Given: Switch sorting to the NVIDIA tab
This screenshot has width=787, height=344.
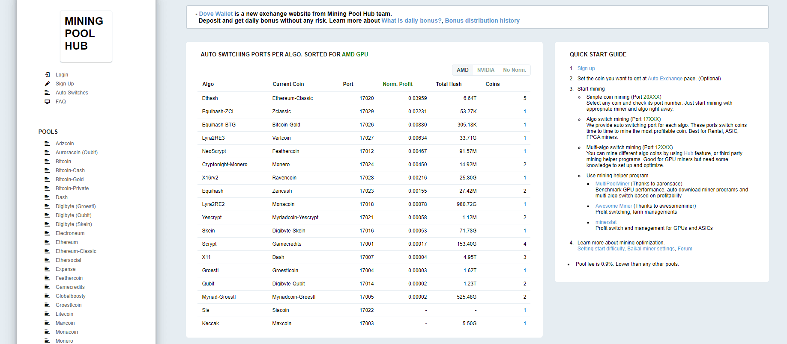Looking at the screenshot, I should [486, 70].
